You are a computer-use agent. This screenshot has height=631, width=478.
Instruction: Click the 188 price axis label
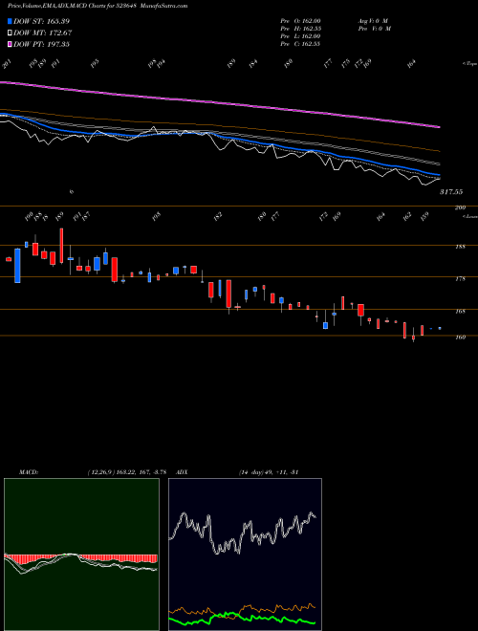(x=460, y=247)
